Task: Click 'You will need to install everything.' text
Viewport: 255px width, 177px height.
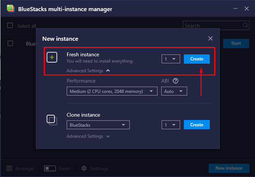Action: point(100,61)
